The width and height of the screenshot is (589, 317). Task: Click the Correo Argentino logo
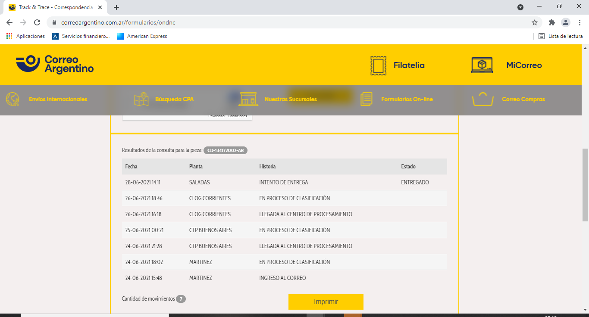click(x=55, y=65)
